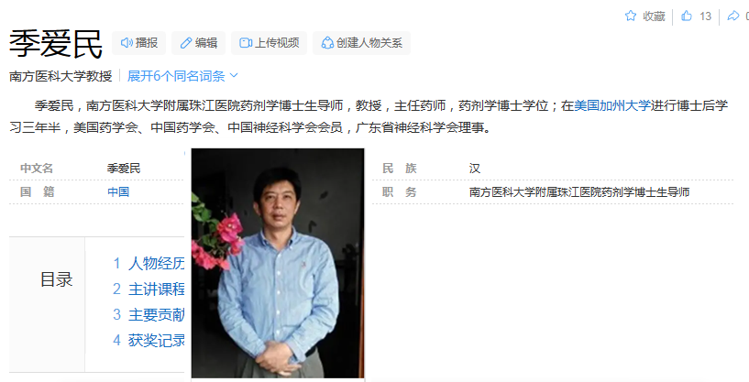Click the 编辑 button label
The width and height of the screenshot is (749, 382).
click(x=206, y=43)
